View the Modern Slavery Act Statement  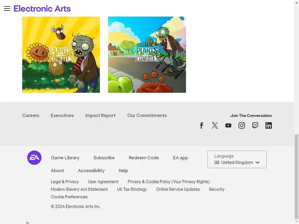(x=79, y=189)
